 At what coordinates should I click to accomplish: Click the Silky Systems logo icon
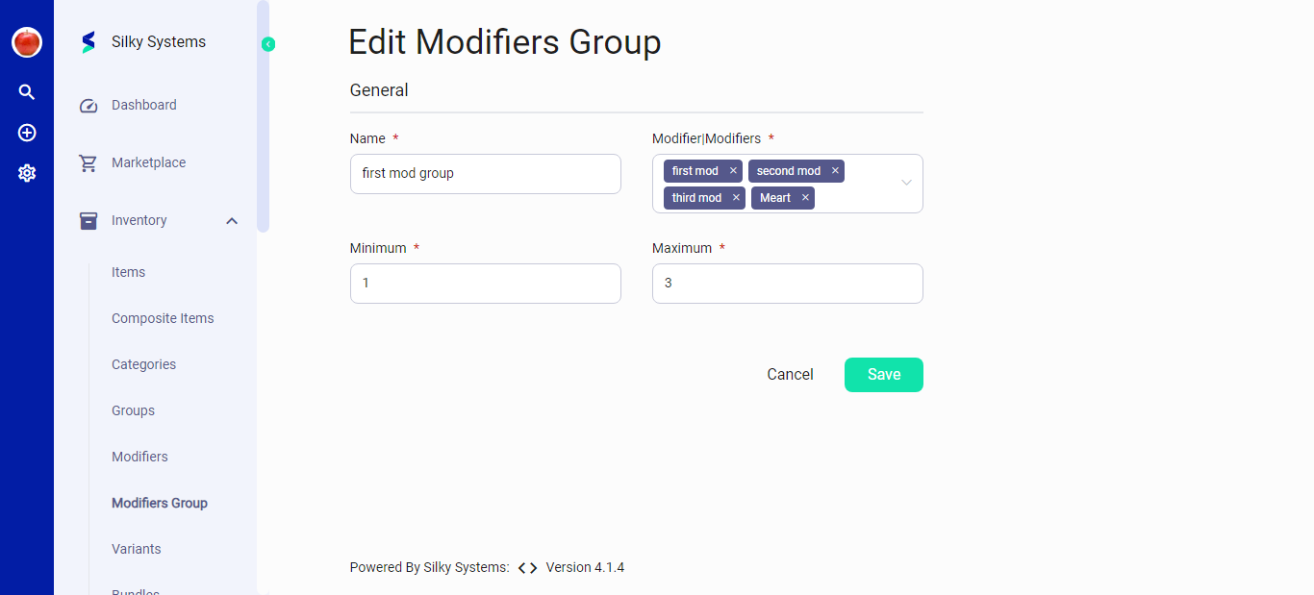[x=88, y=41]
